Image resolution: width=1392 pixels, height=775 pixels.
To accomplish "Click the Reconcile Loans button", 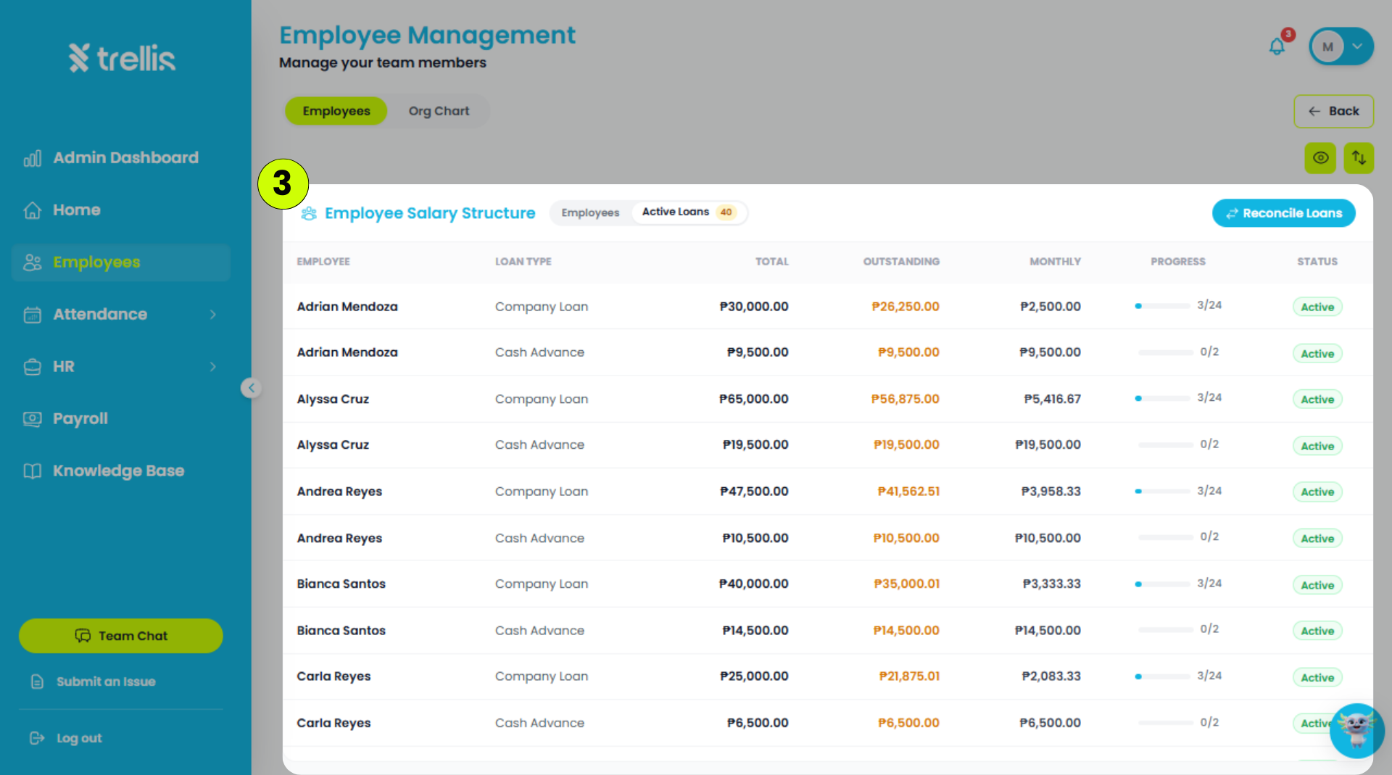I will pyautogui.click(x=1284, y=213).
